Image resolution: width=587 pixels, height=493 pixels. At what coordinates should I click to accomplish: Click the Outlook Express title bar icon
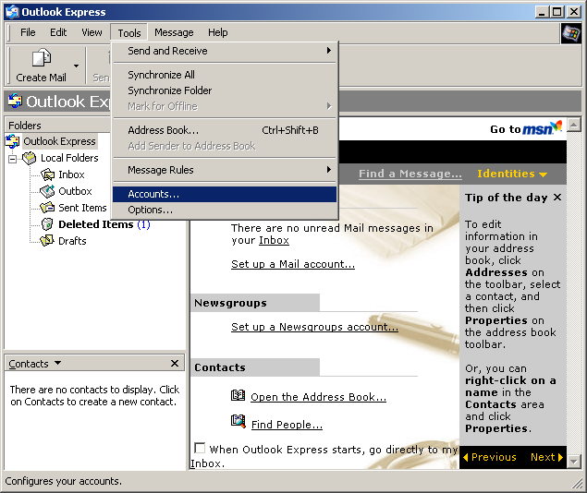click(12, 12)
